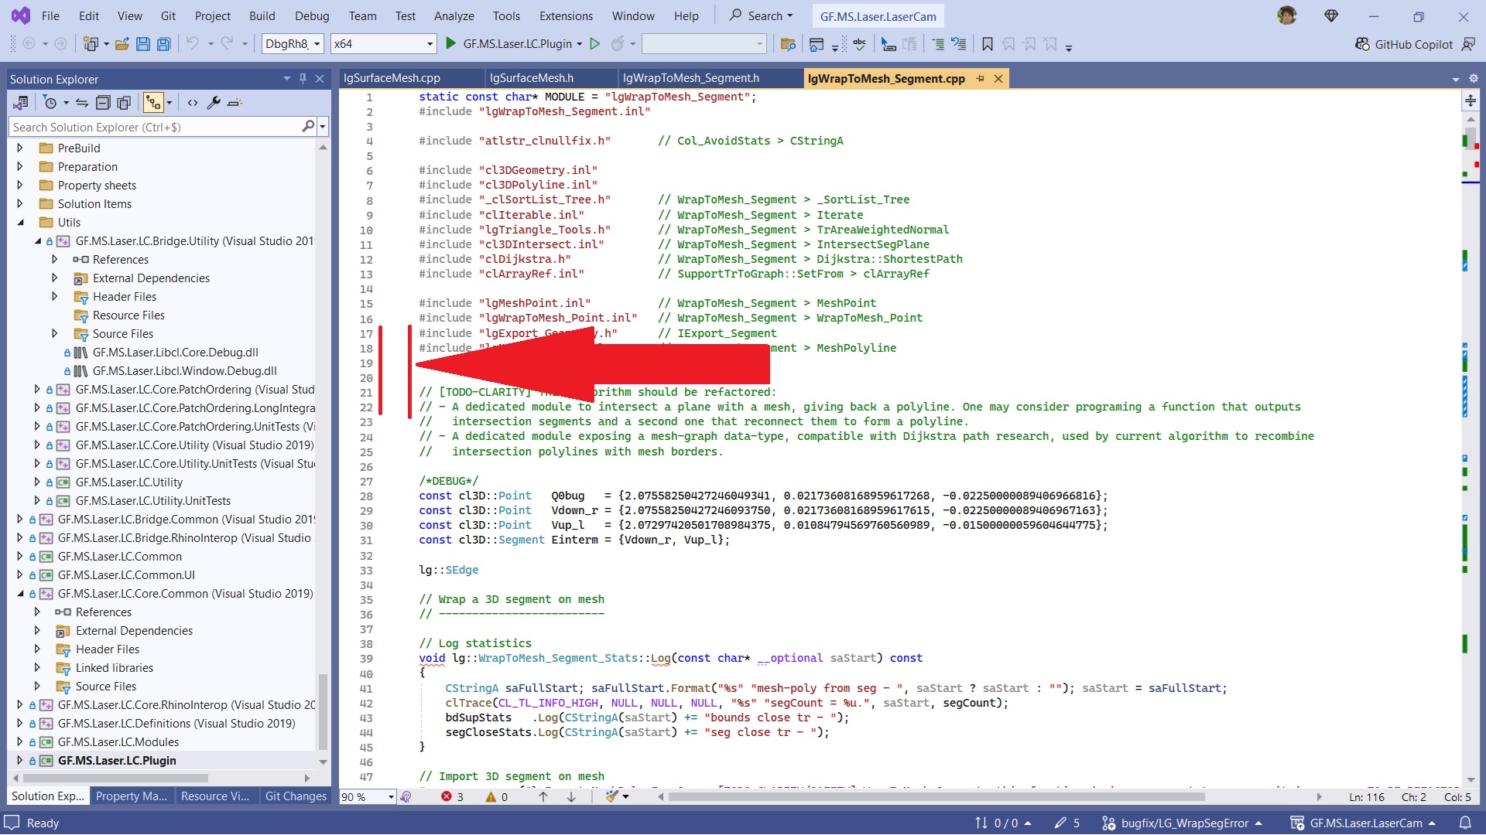1486x835 pixels.
Task: Click the New Project toolbar icon
Action: click(x=91, y=44)
